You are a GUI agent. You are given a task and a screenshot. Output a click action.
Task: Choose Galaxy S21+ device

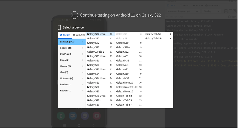tap(100, 65)
